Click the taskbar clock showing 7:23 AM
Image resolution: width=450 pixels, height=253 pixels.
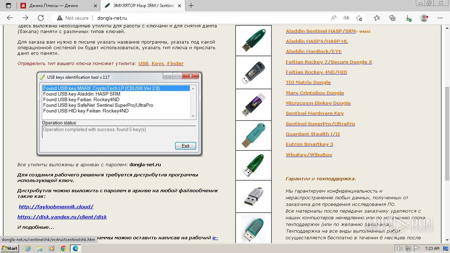(432, 248)
